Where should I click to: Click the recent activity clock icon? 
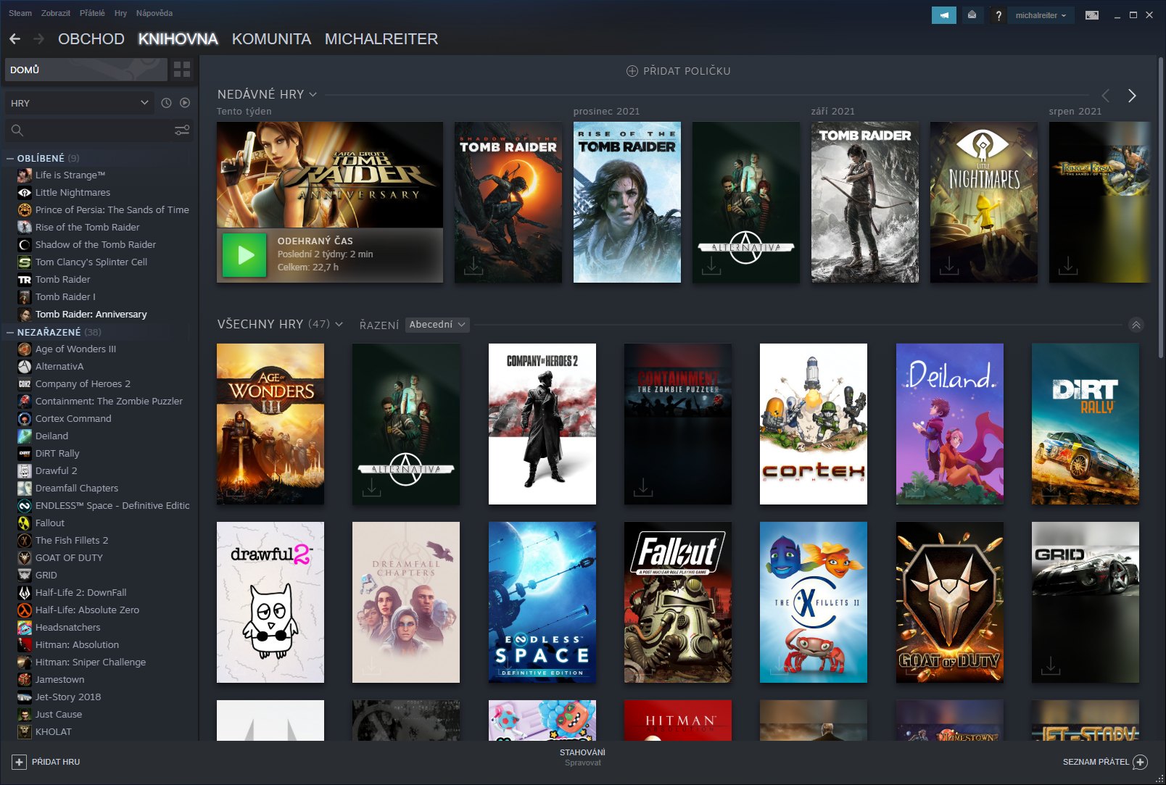[x=166, y=103]
